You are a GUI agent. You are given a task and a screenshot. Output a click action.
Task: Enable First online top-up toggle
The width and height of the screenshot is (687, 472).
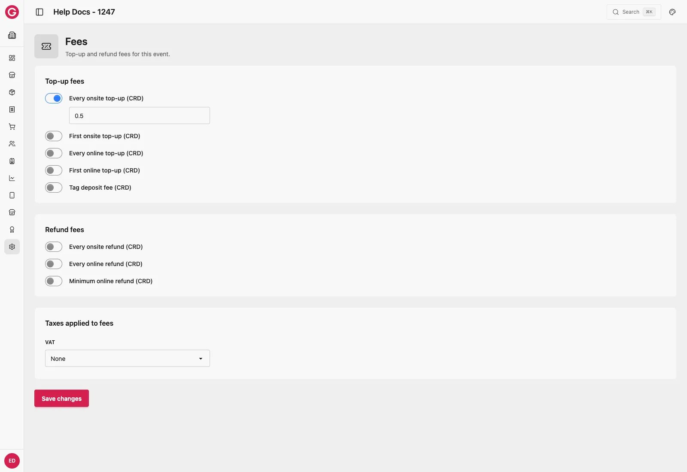(x=54, y=170)
